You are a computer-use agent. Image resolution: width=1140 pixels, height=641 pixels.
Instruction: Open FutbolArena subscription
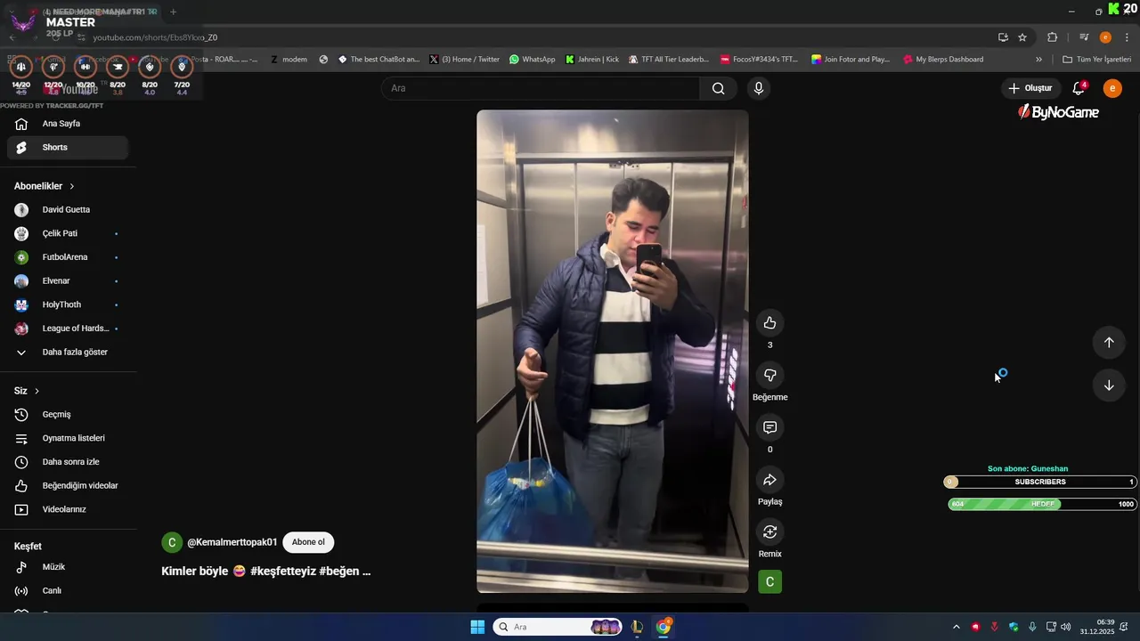click(68, 257)
